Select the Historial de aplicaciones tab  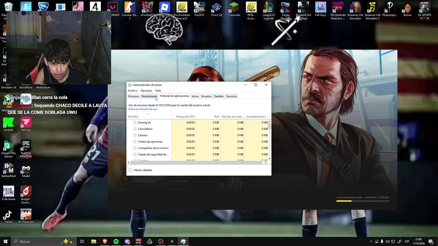(175, 96)
